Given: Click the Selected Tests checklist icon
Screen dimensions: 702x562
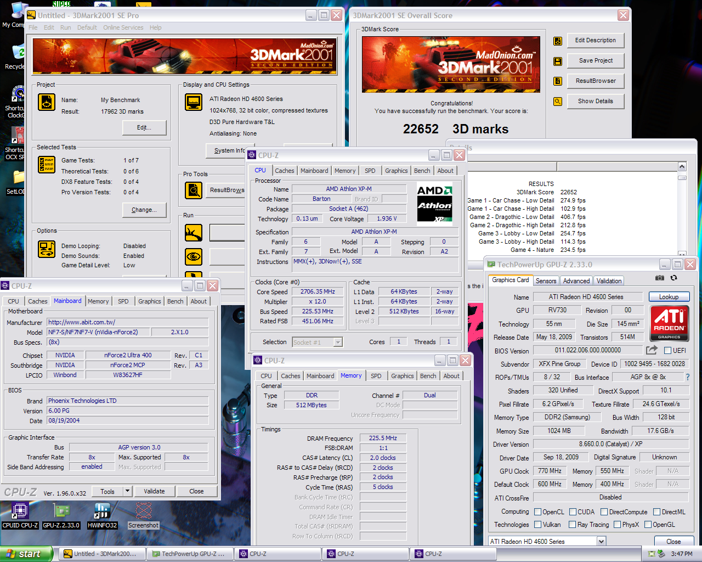Looking at the screenshot, I should (x=47, y=164).
